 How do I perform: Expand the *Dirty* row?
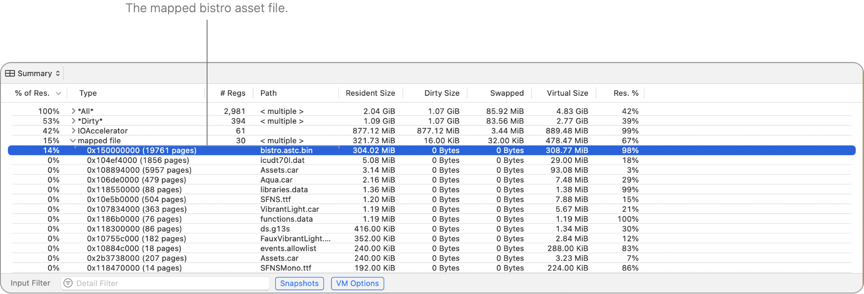(x=73, y=121)
